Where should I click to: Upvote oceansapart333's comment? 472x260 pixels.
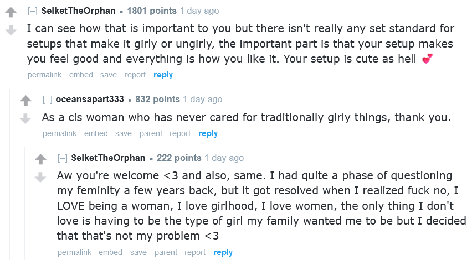click(x=25, y=101)
